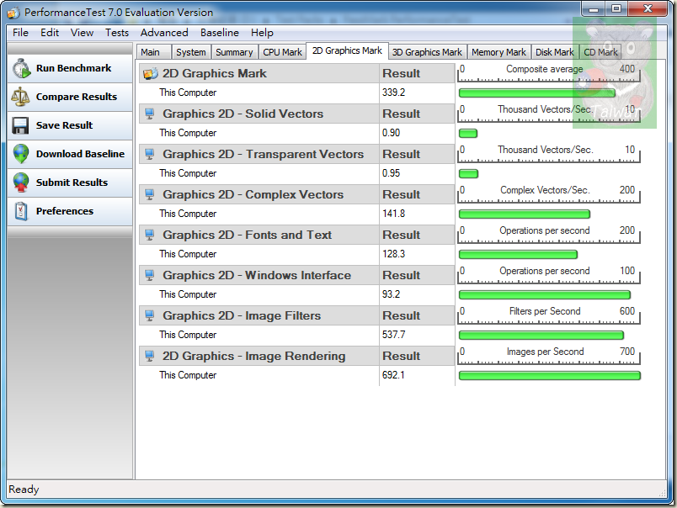Image resolution: width=677 pixels, height=508 pixels.
Task: Click the monitor icon beside Solid Vectors
Action: point(150,114)
